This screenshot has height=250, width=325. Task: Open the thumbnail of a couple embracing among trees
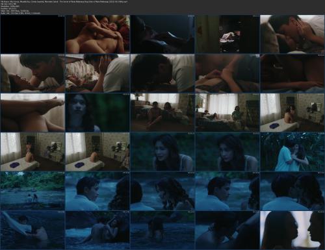coord(292,152)
